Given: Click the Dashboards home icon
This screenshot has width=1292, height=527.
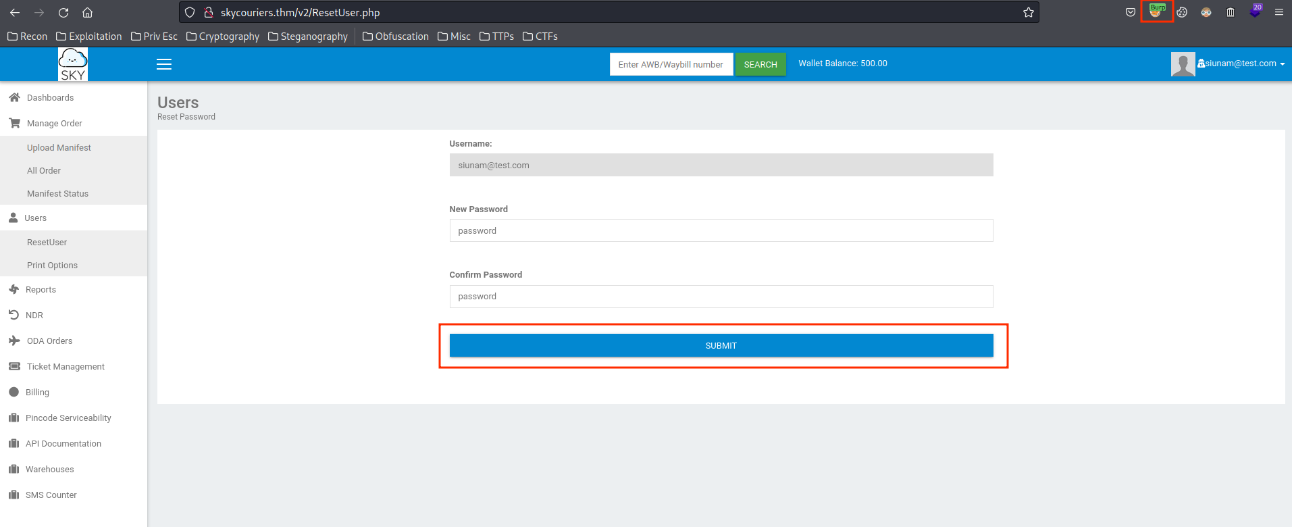Looking at the screenshot, I should (14, 97).
